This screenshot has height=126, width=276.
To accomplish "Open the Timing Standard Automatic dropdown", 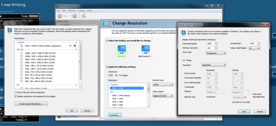I will pos(214,65).
